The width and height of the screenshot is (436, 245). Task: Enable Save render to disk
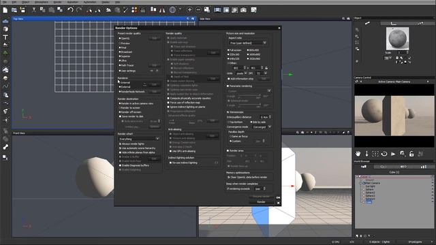pos(120,116)
